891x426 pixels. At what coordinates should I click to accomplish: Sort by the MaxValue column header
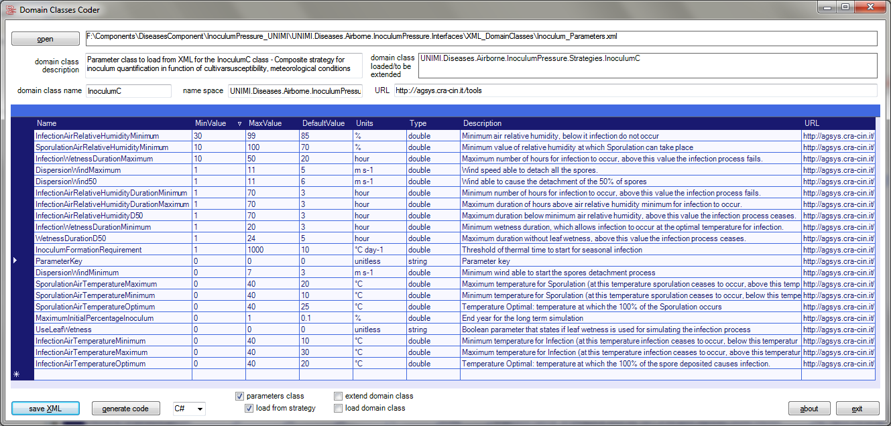[x=272, y=123]
